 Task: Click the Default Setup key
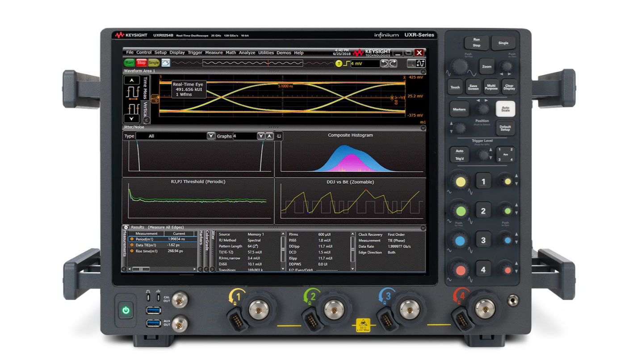[505, 128]
